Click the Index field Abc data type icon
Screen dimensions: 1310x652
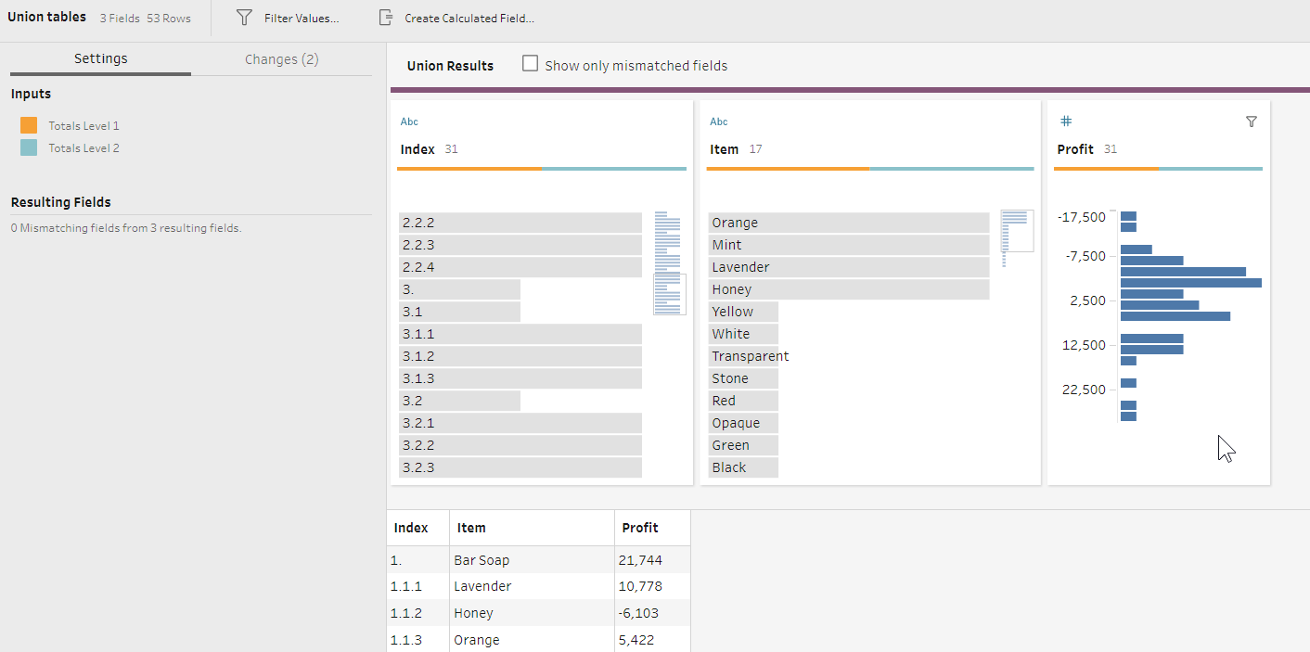pos(409,121)
